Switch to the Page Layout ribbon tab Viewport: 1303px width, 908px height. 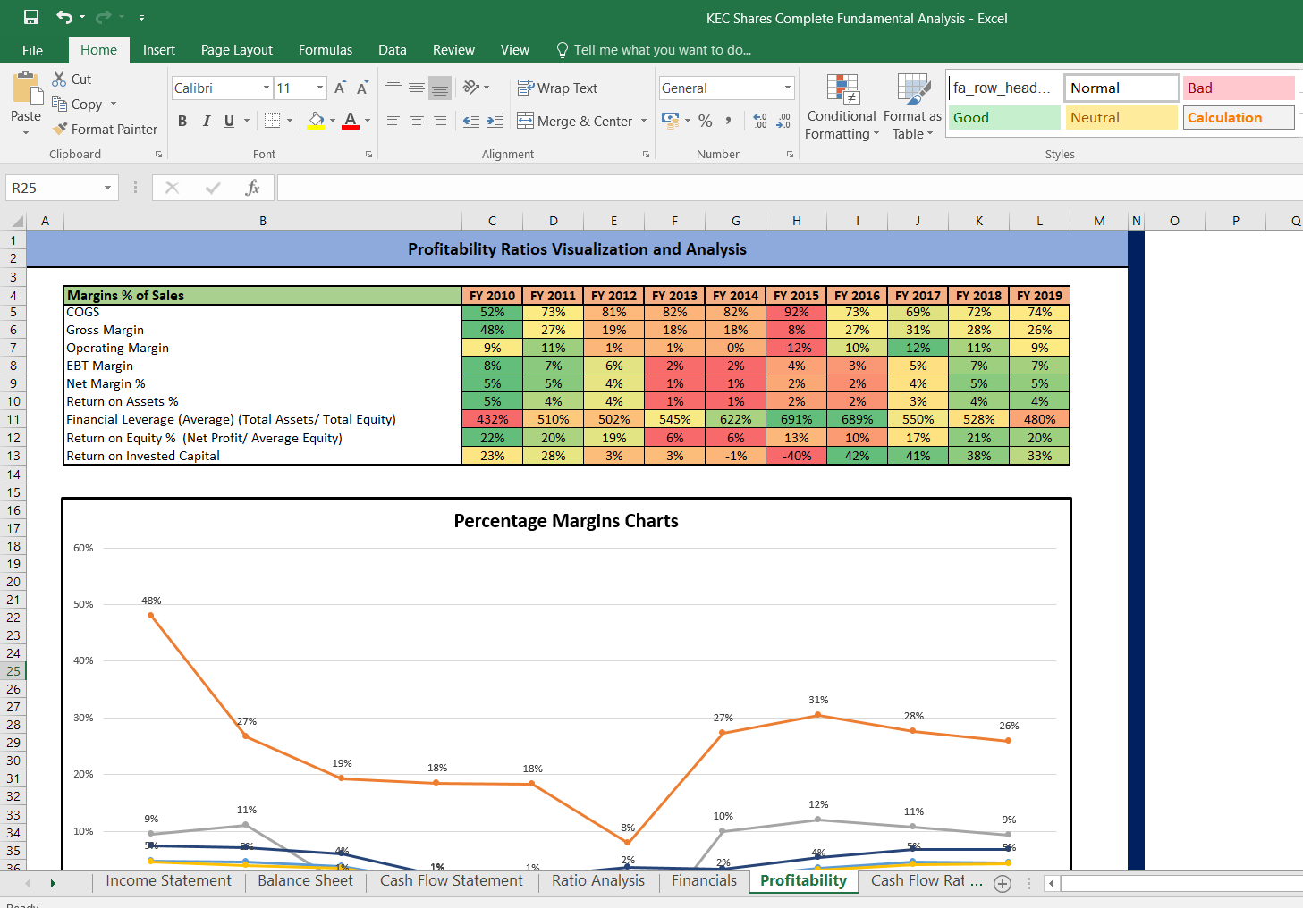(x=237, y=50)
